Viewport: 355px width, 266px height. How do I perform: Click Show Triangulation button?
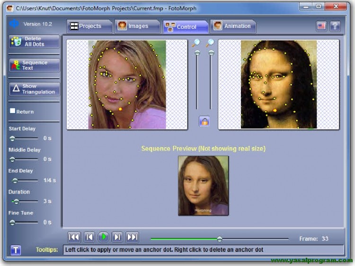click(x=35, y=89)
